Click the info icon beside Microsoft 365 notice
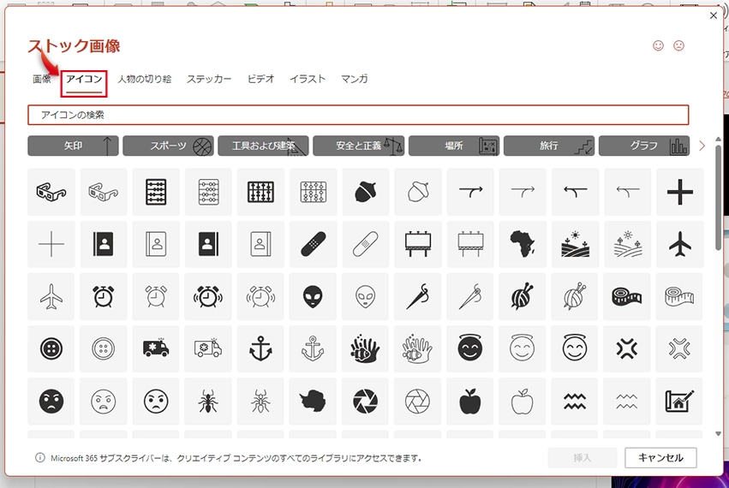 pyautogui.click(x=40, y=458)
